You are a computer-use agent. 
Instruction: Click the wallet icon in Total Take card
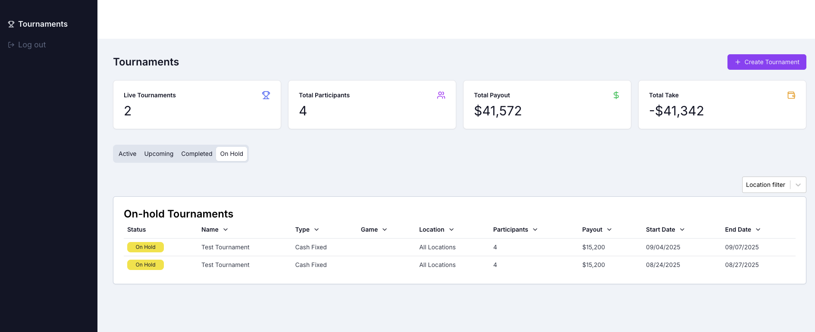[791, 95]
